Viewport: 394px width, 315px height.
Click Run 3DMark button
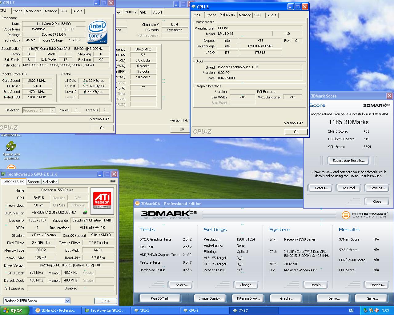point(160,298)
